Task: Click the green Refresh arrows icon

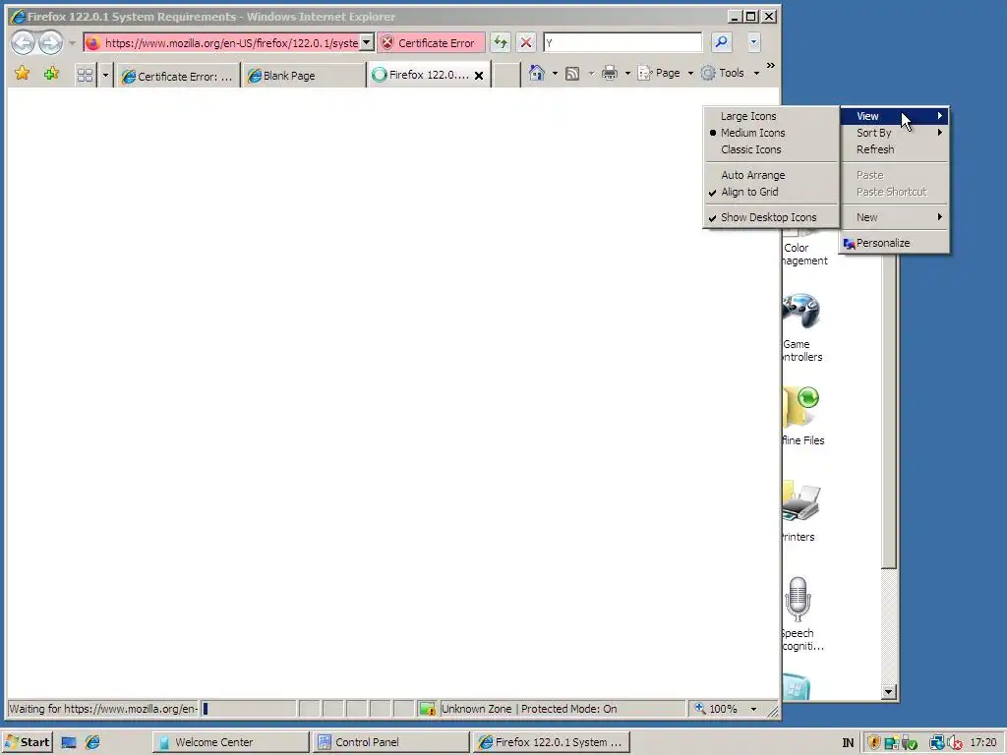Action: (501, 43)
